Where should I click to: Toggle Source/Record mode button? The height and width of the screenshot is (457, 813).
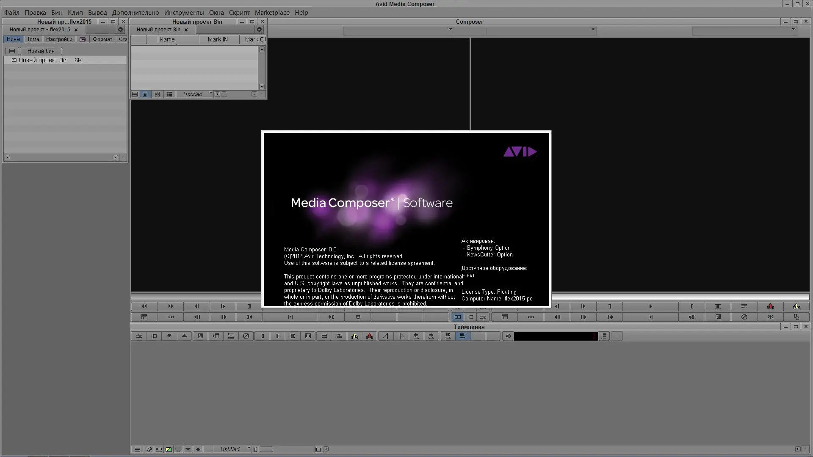click(x=457, y=317)
